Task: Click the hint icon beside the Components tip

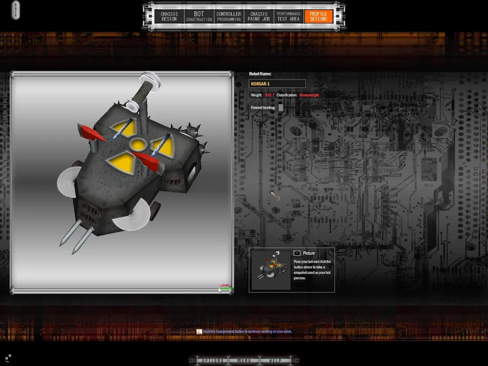Action: click(x=199, y=332)
